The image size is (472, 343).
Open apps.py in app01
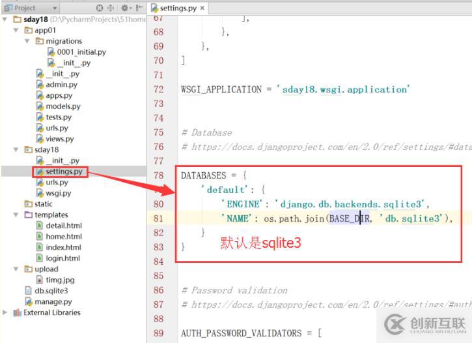[59, 96]
